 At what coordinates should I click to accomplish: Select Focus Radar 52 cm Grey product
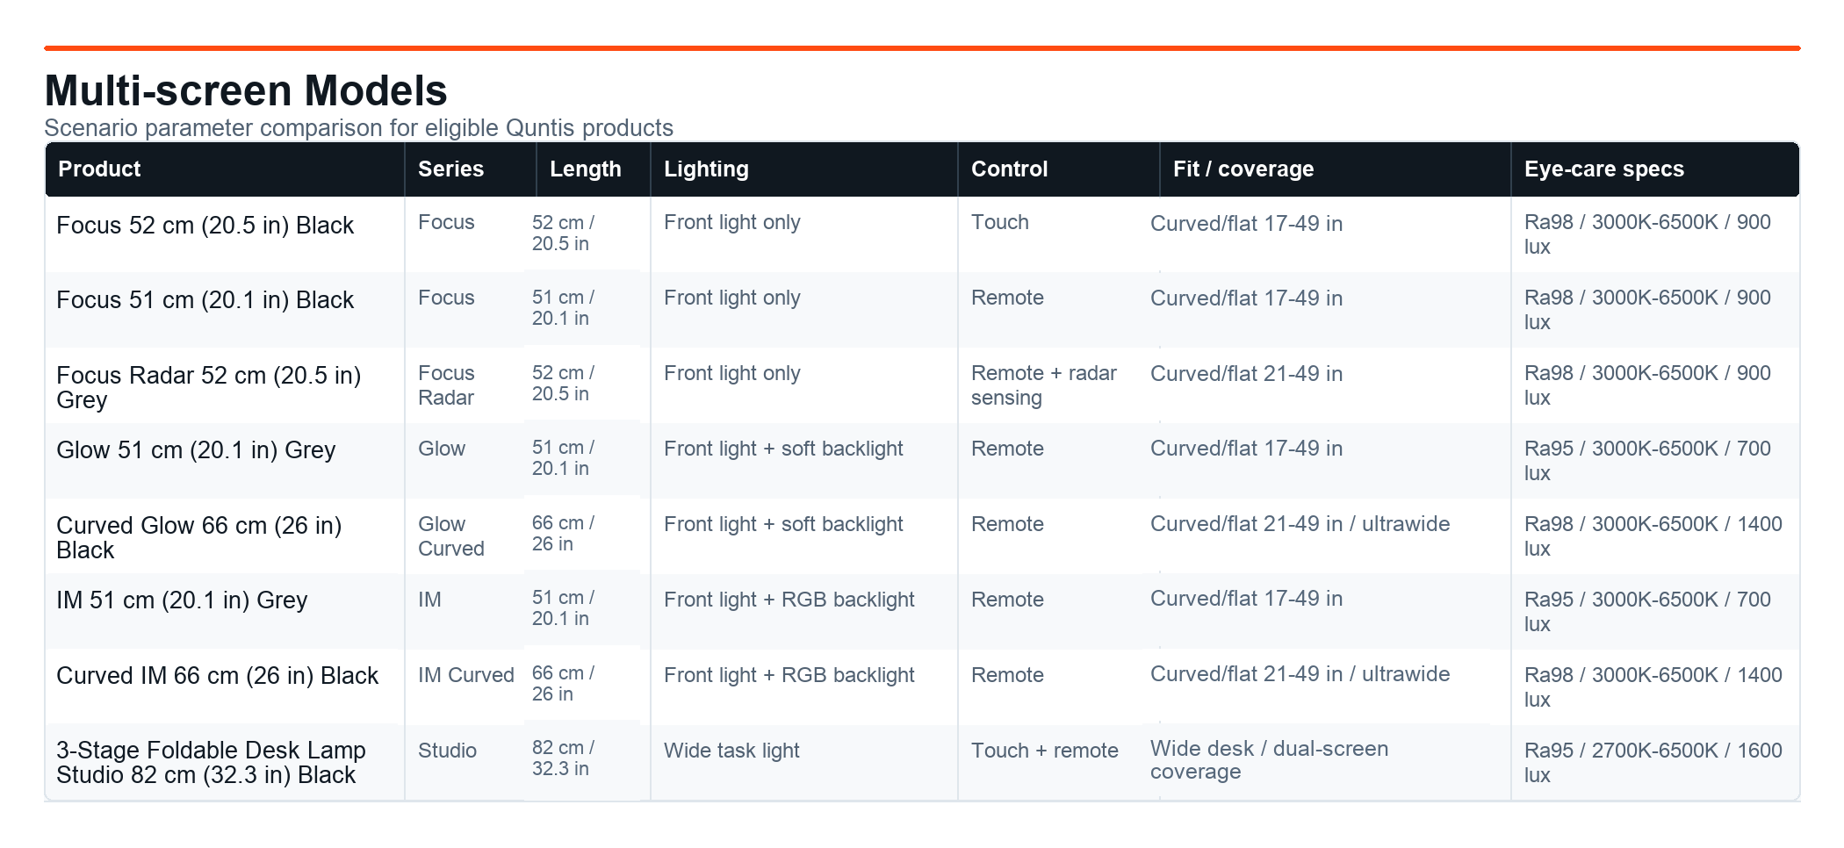pos(209,387)
